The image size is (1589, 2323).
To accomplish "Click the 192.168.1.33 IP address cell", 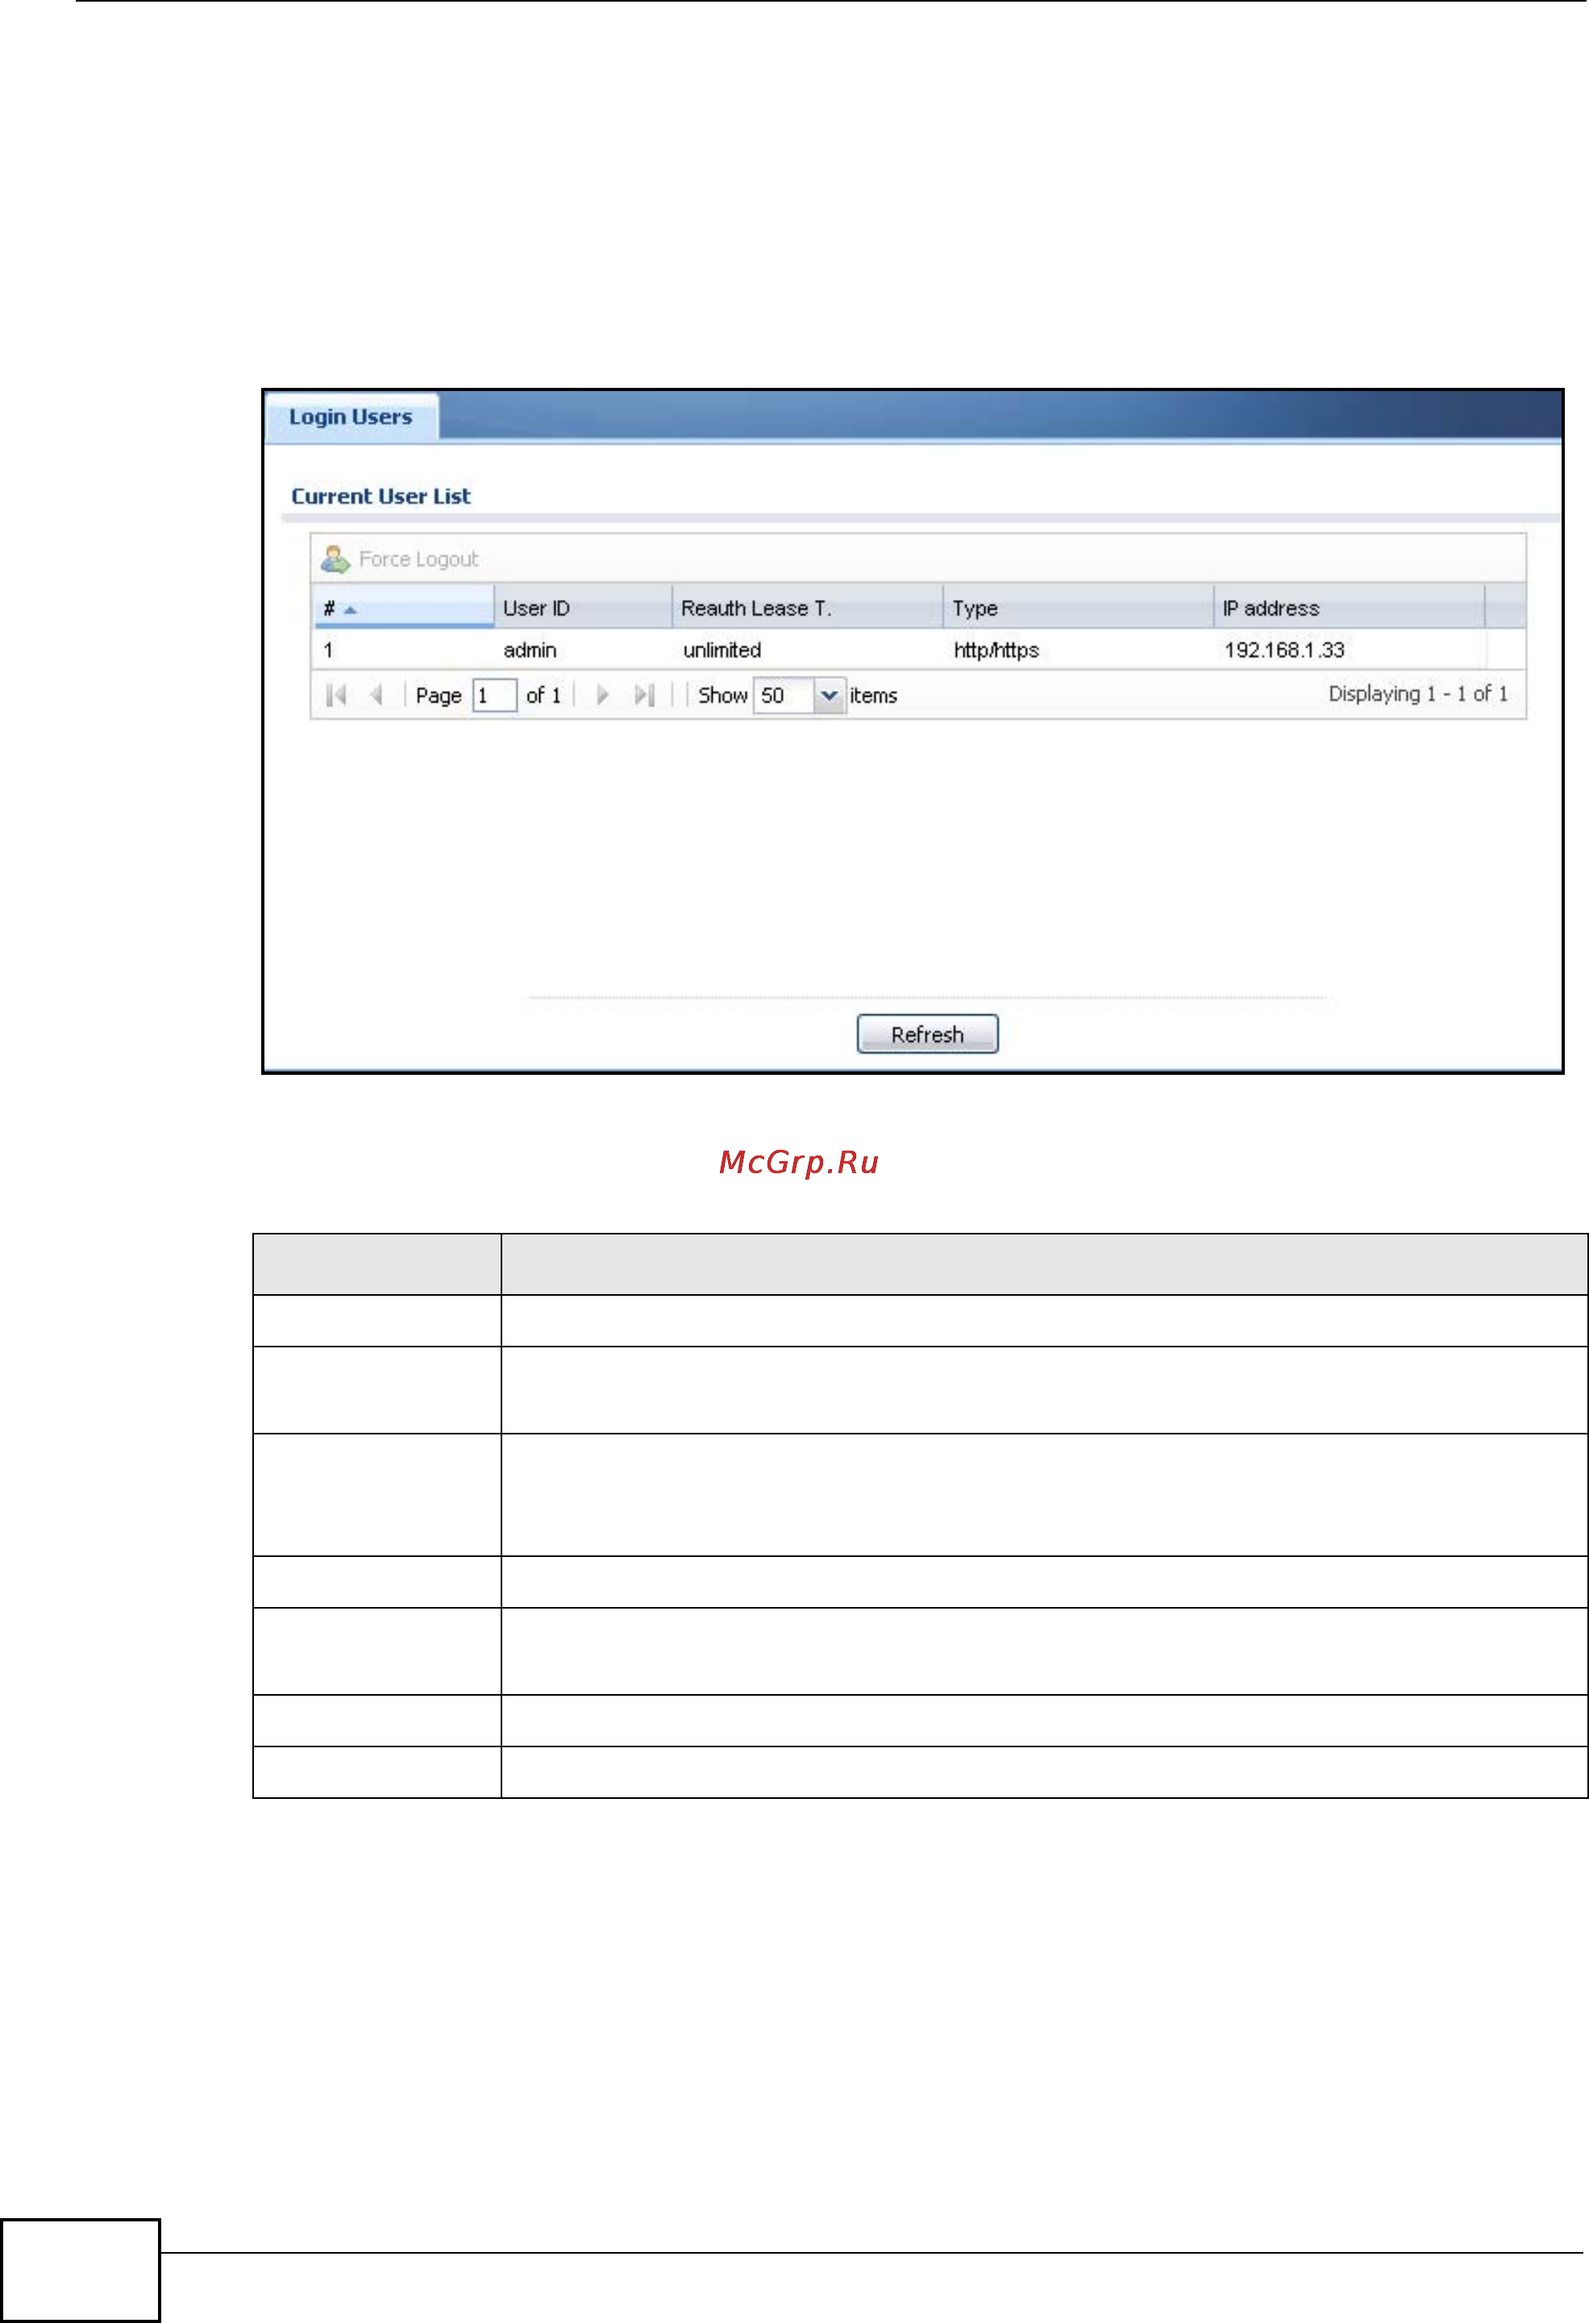I will (1284, 650).
